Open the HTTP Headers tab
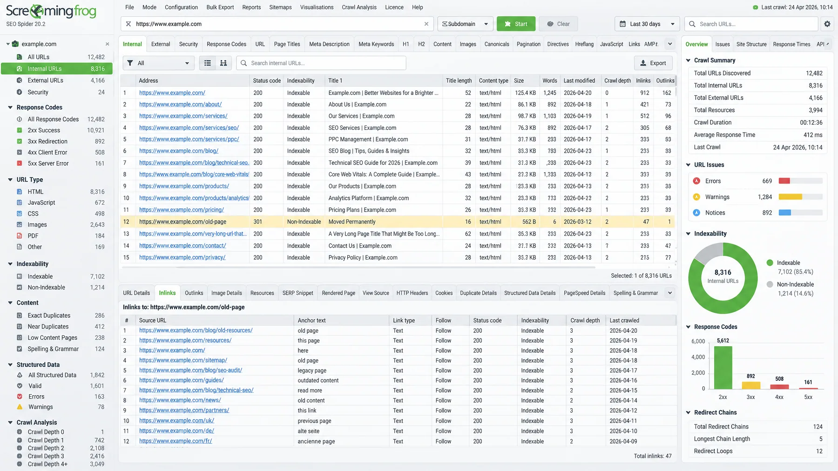This screenshot has height=471, width=838. coord(412,293)
